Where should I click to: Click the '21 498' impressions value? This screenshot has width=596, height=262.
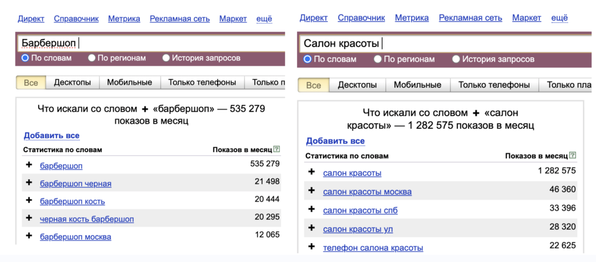[267, 182]
